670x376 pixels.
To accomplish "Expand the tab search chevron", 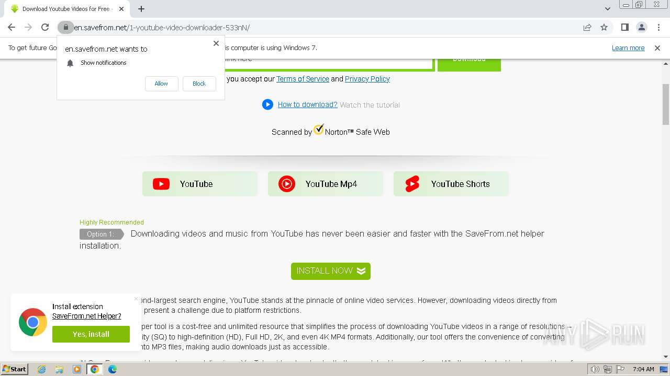I will [607, 9].
